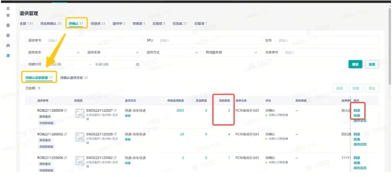Image resolution: width=392 pixels, height=177 pixels.
Task: Copy SPU code SWDS221125002
Action: tap(115, 158)
